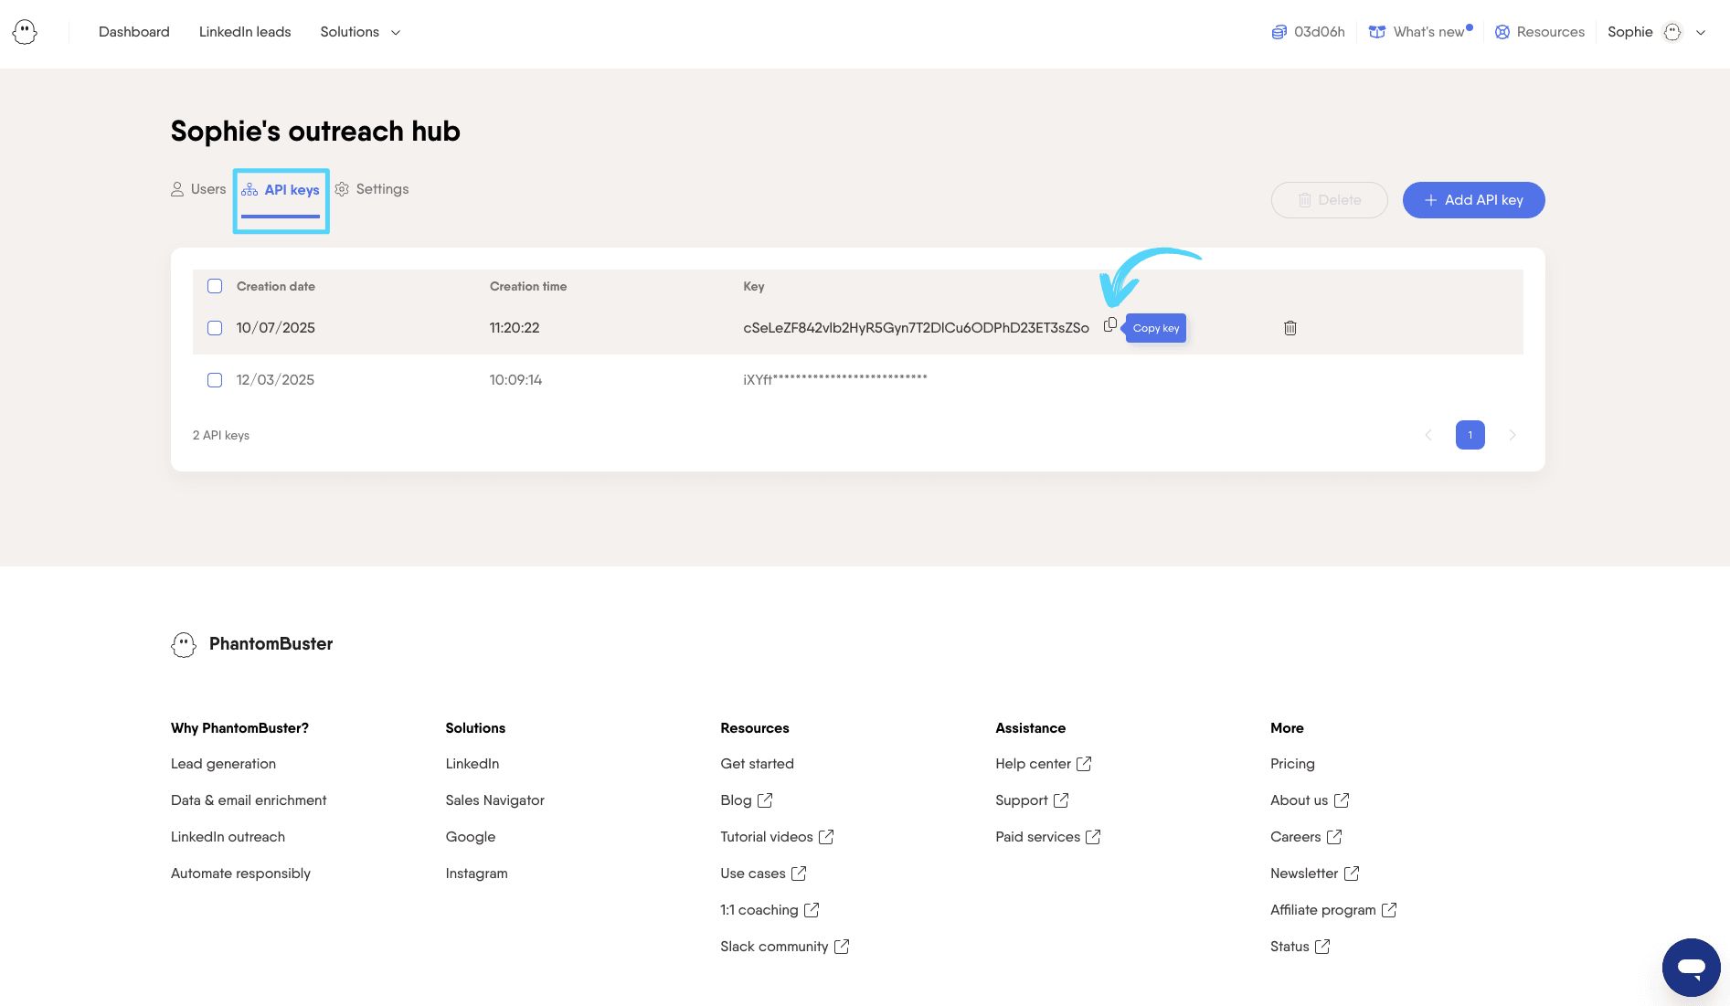Open the chat support bubble
This screenshot has width=1730, height=1006.
[x=1690, y=967]
